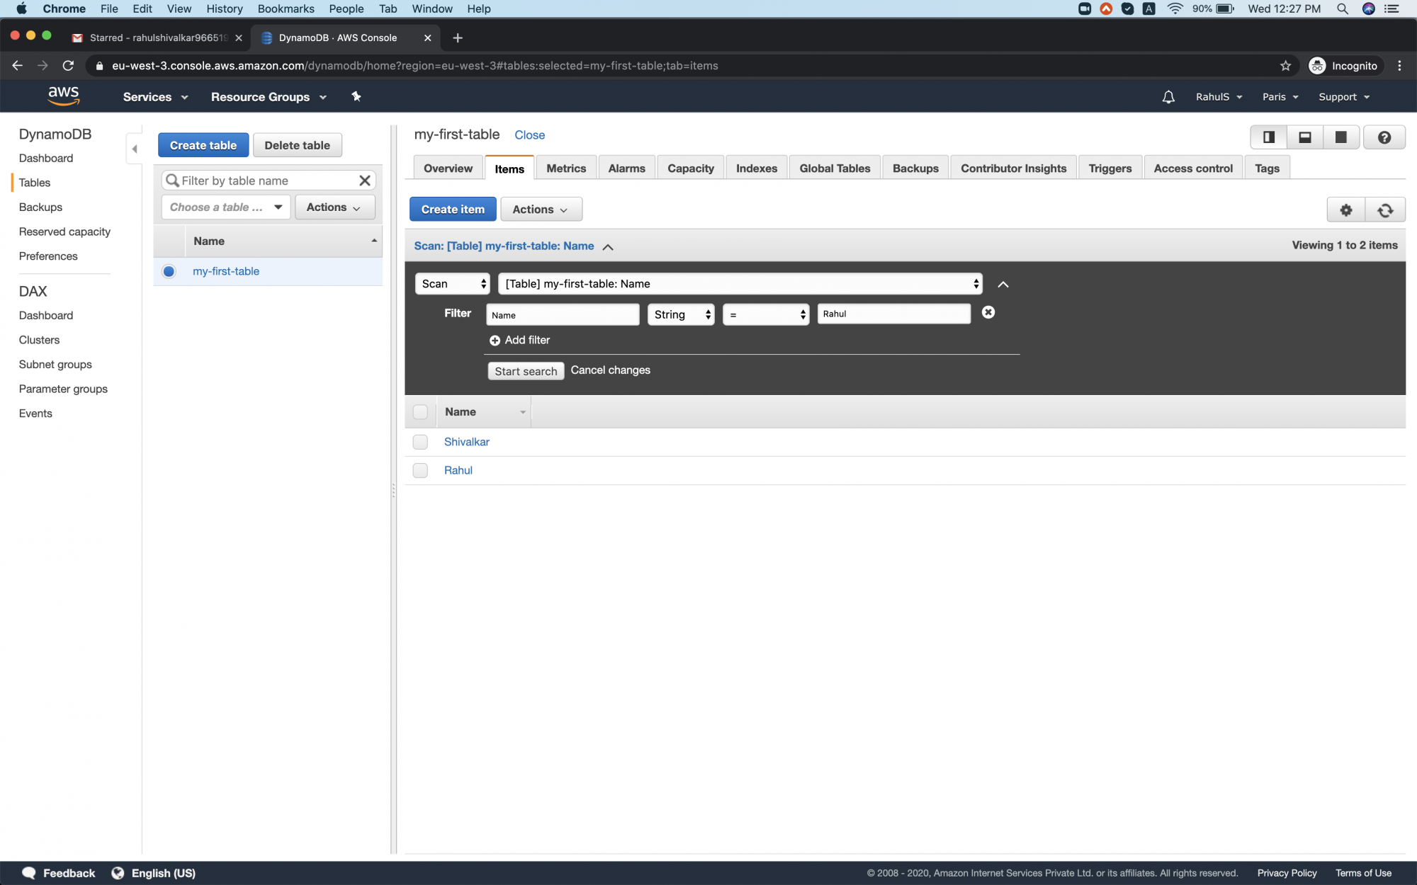Check the select-all checkbox in the table header
This screenshot has width=1417, height=885.
420,411
